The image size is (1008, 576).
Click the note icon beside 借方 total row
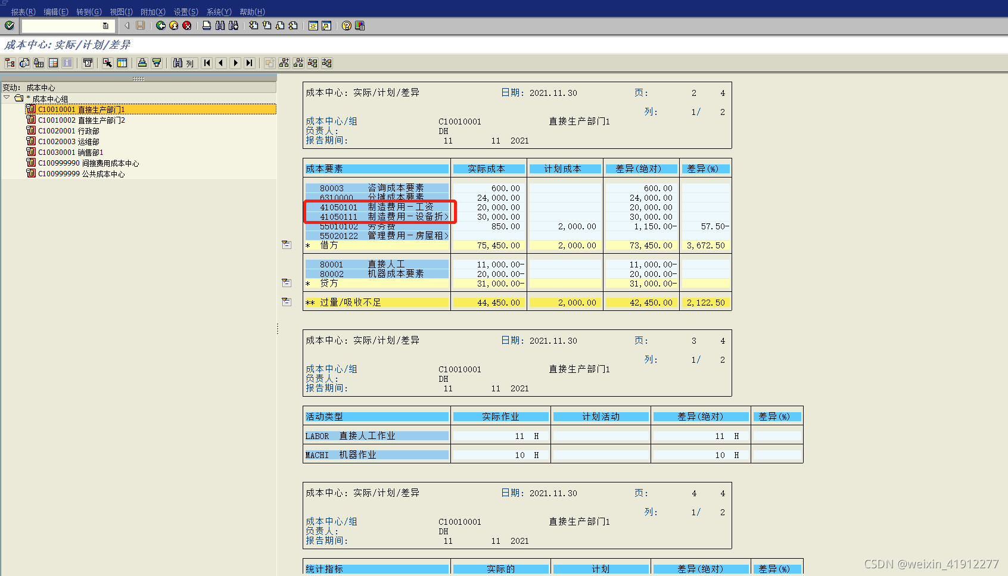pyautogui.click(x=287, y=245)
